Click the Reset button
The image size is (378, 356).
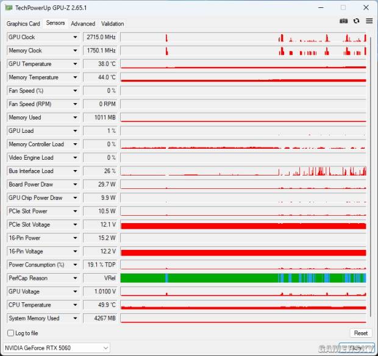[361, 333]
